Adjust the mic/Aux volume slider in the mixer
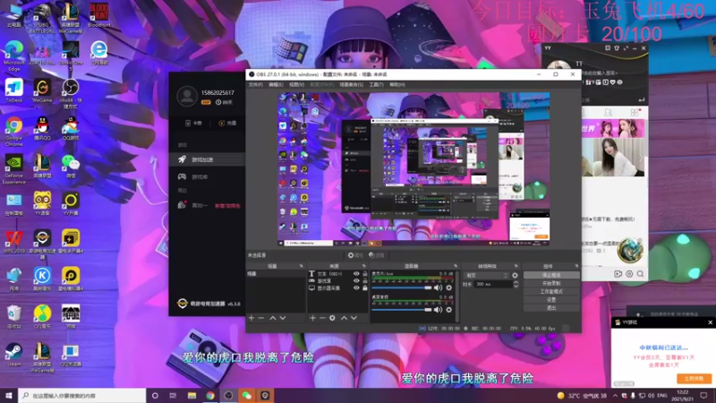The image size is (716, 403). [401, 287]
